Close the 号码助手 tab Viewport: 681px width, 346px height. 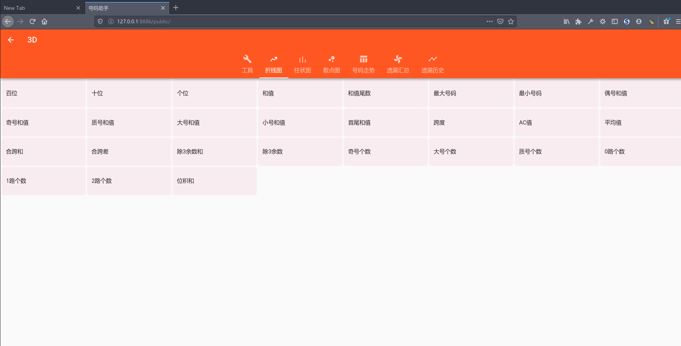(163, 8)
